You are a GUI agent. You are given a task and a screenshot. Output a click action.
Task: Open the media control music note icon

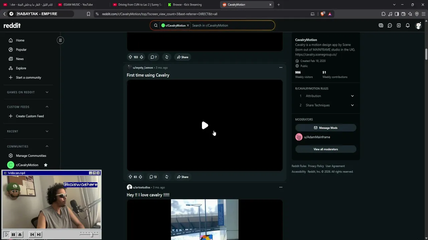click(x=390, y=14)
